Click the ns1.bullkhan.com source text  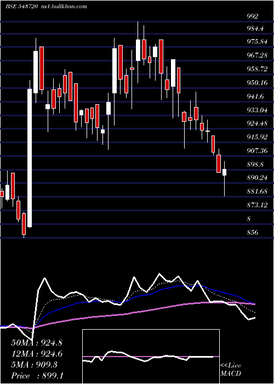[x=63, y=6]
